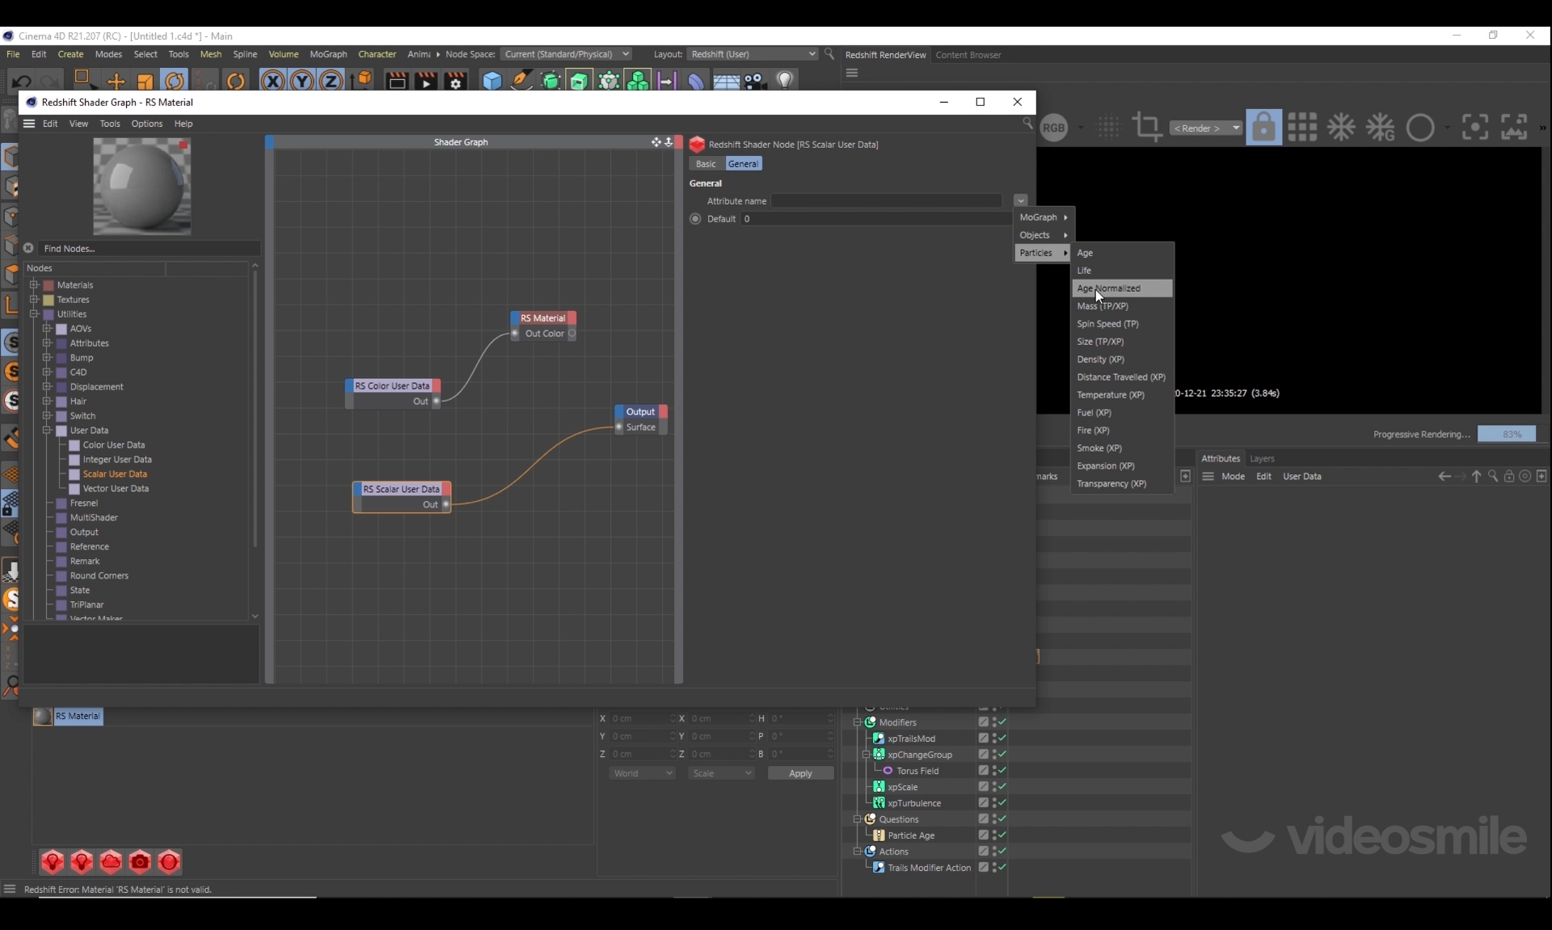Click the render region crop icon
The width and height of the screenshot is (1552, 930).
pyautogui.click(x=1146, y=128)
